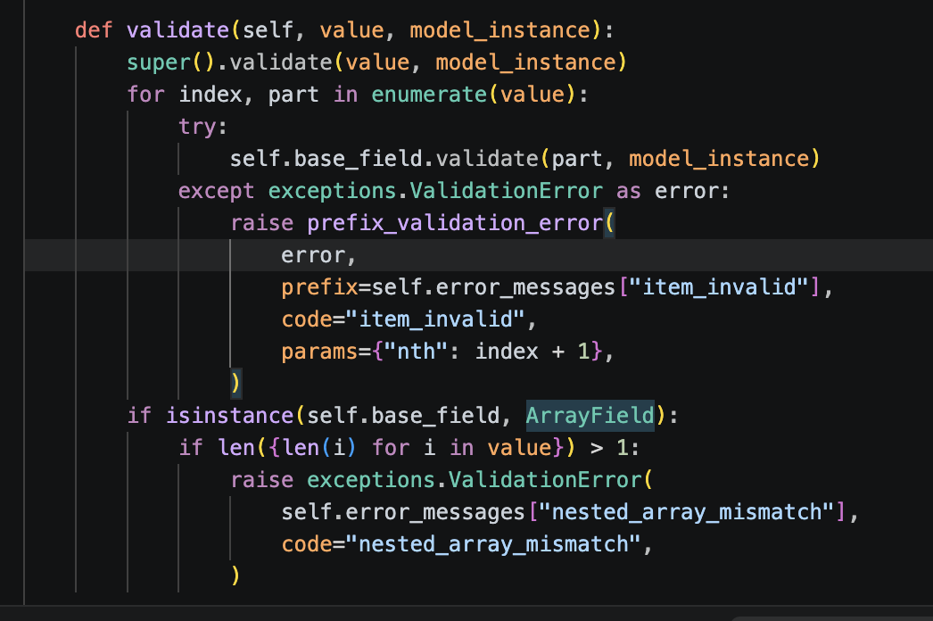Click 'code' in code="nested_array_mismatch" line
This screenshot has height=621, width=933.
coord(307,544)
